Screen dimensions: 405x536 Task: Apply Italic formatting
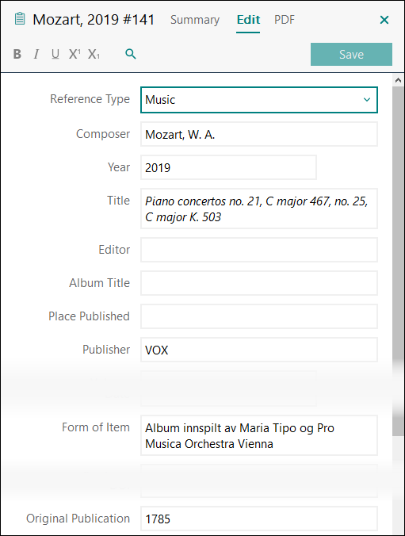pos(36,54)
